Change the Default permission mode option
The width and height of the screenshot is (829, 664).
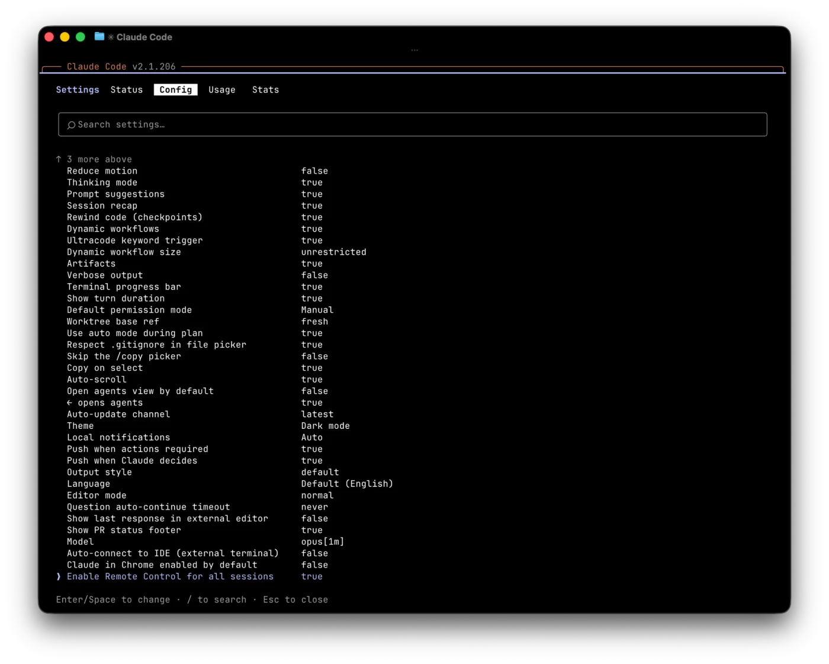click(200, 310)
